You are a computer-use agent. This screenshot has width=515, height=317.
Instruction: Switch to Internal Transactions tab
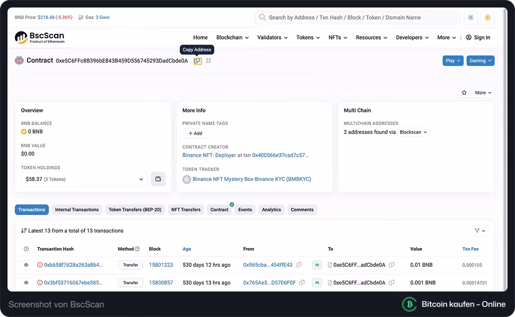[77, 209]
